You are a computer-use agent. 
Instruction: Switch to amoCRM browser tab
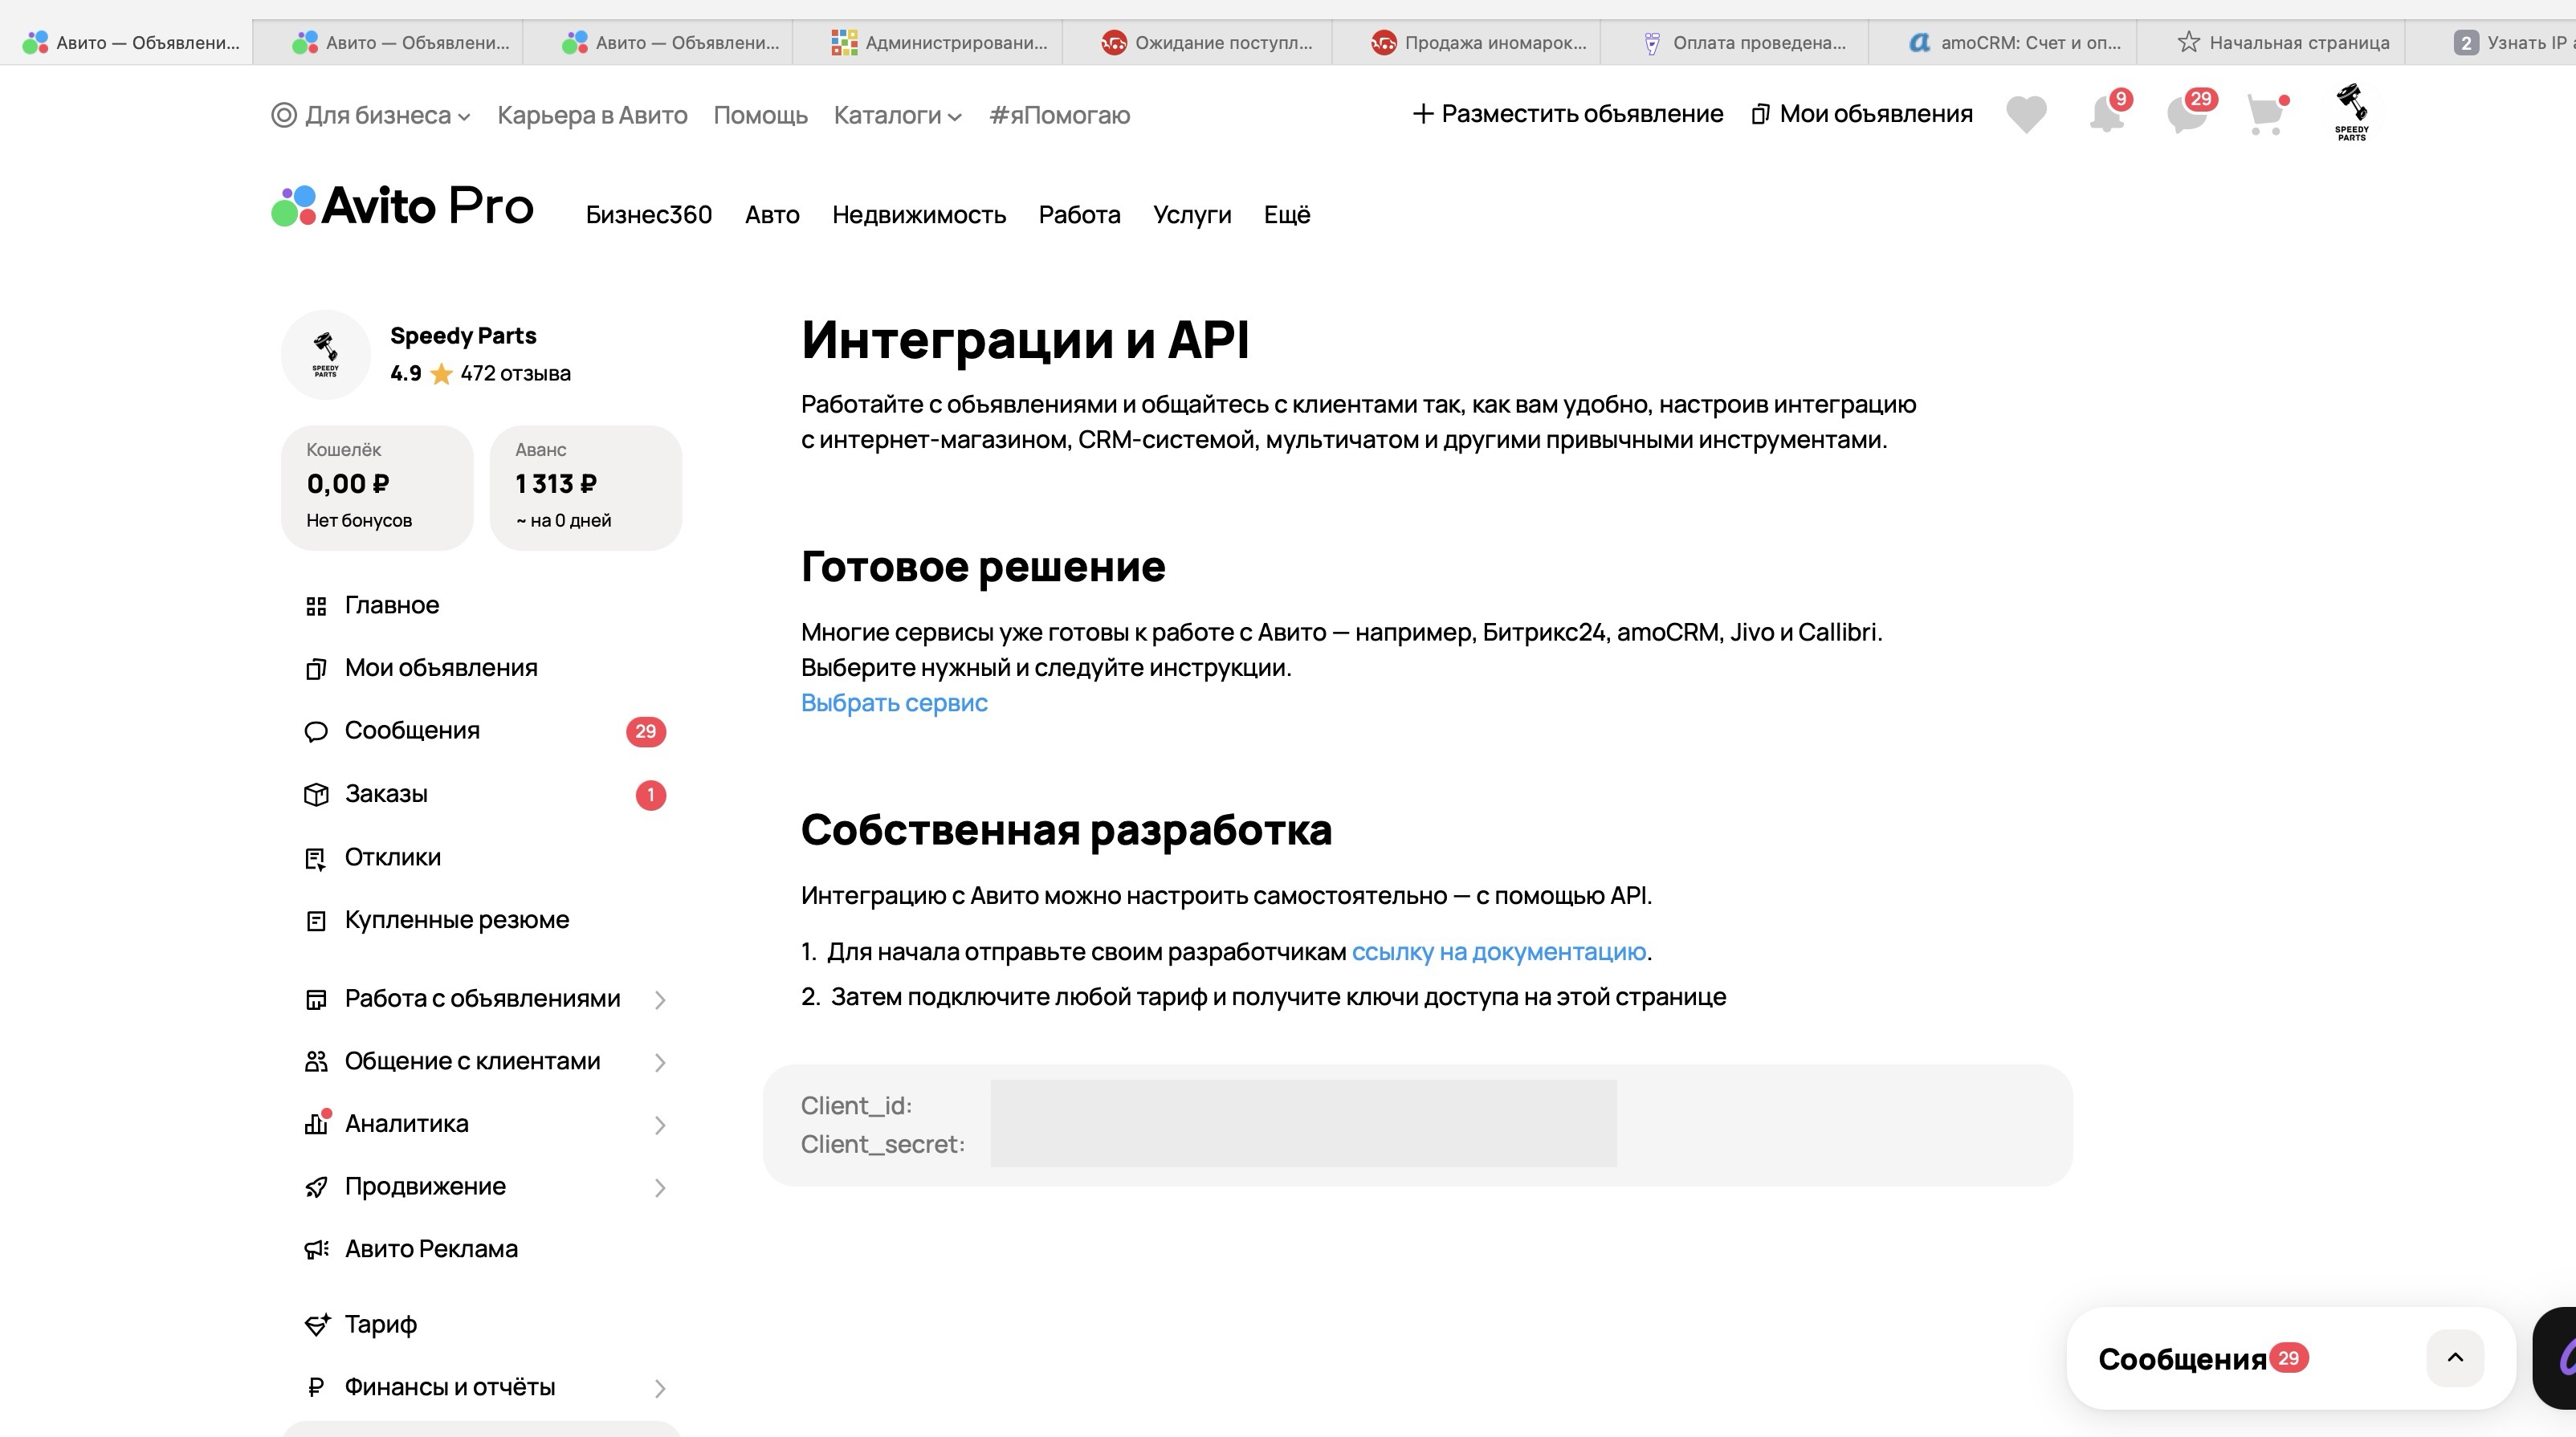(x=2003, y=42)
